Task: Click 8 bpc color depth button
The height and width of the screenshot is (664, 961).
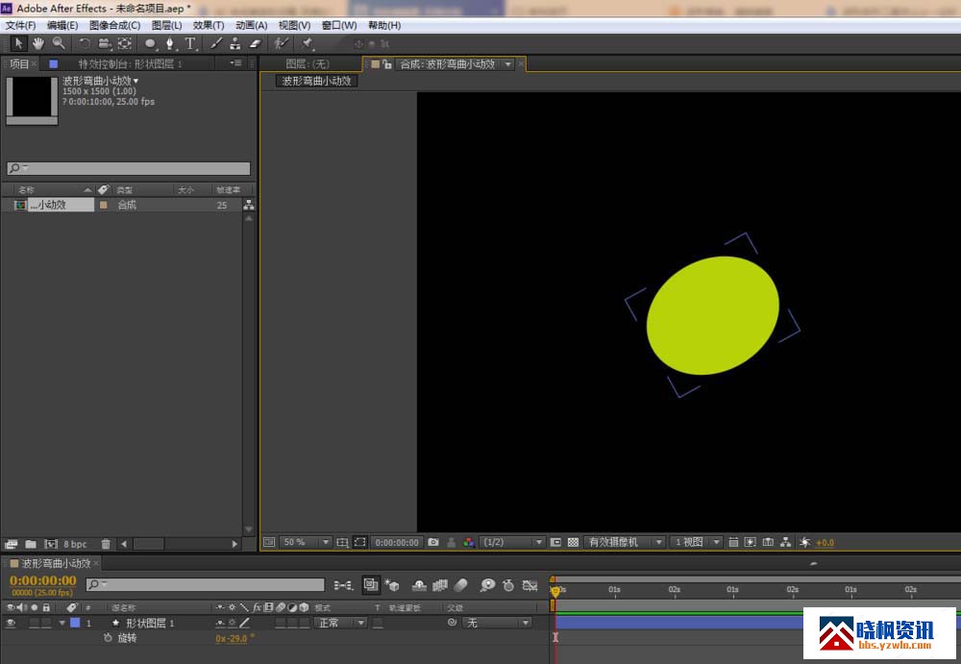Action: coord(75,544)
